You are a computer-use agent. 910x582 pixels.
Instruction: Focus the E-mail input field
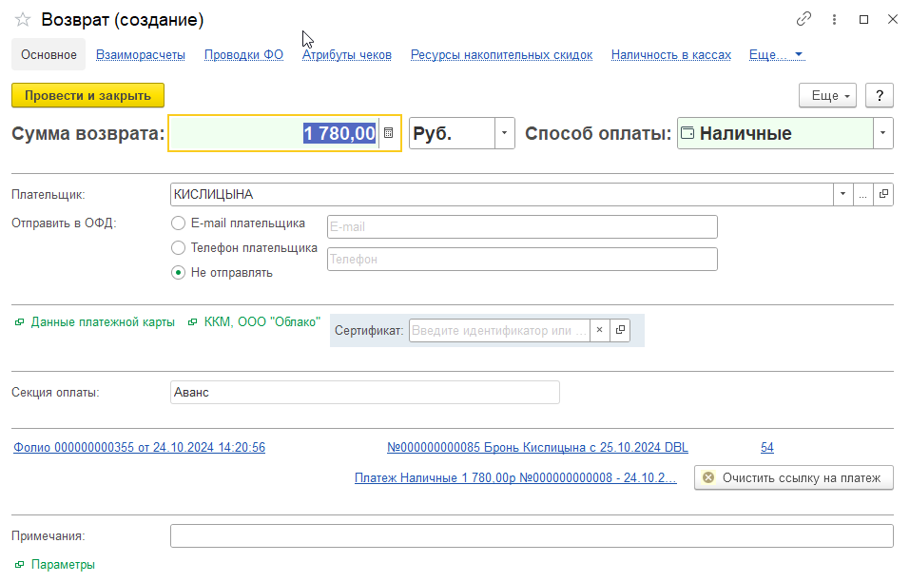pyautogui.click(x=522, y=226)
